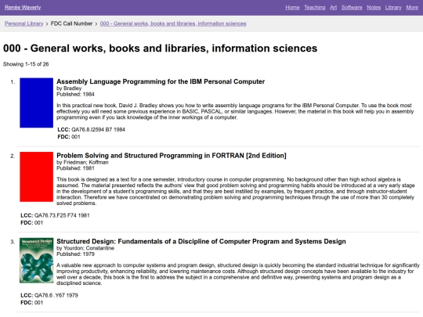Click the Personal Library breadcrumb link

pyautogui.click(x=23, y=23)
